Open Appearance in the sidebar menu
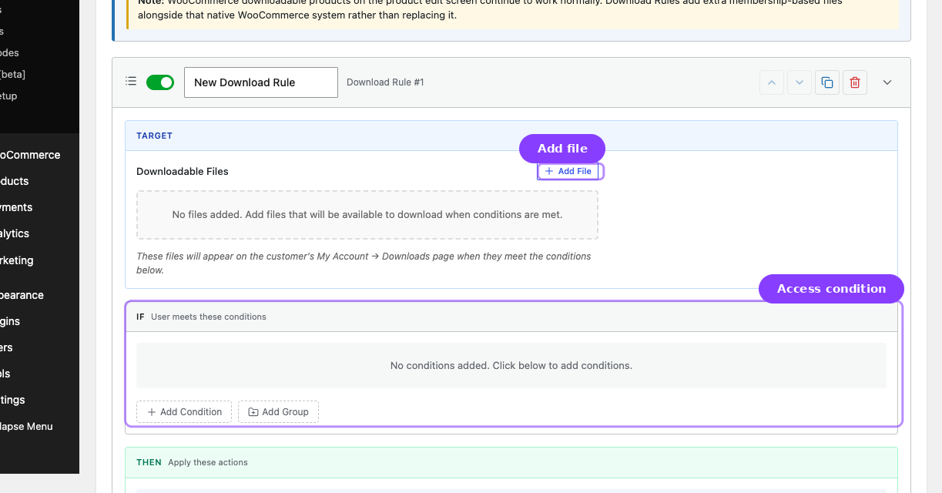 click(22, 295)
